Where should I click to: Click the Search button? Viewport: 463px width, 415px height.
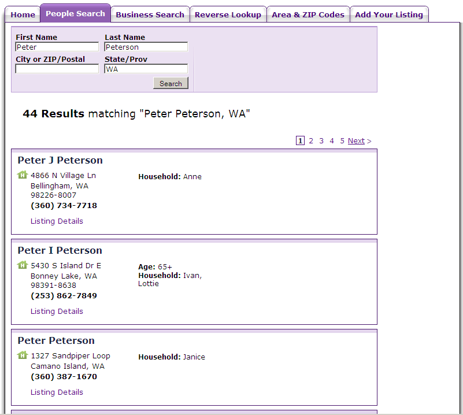tap(171, 83)
